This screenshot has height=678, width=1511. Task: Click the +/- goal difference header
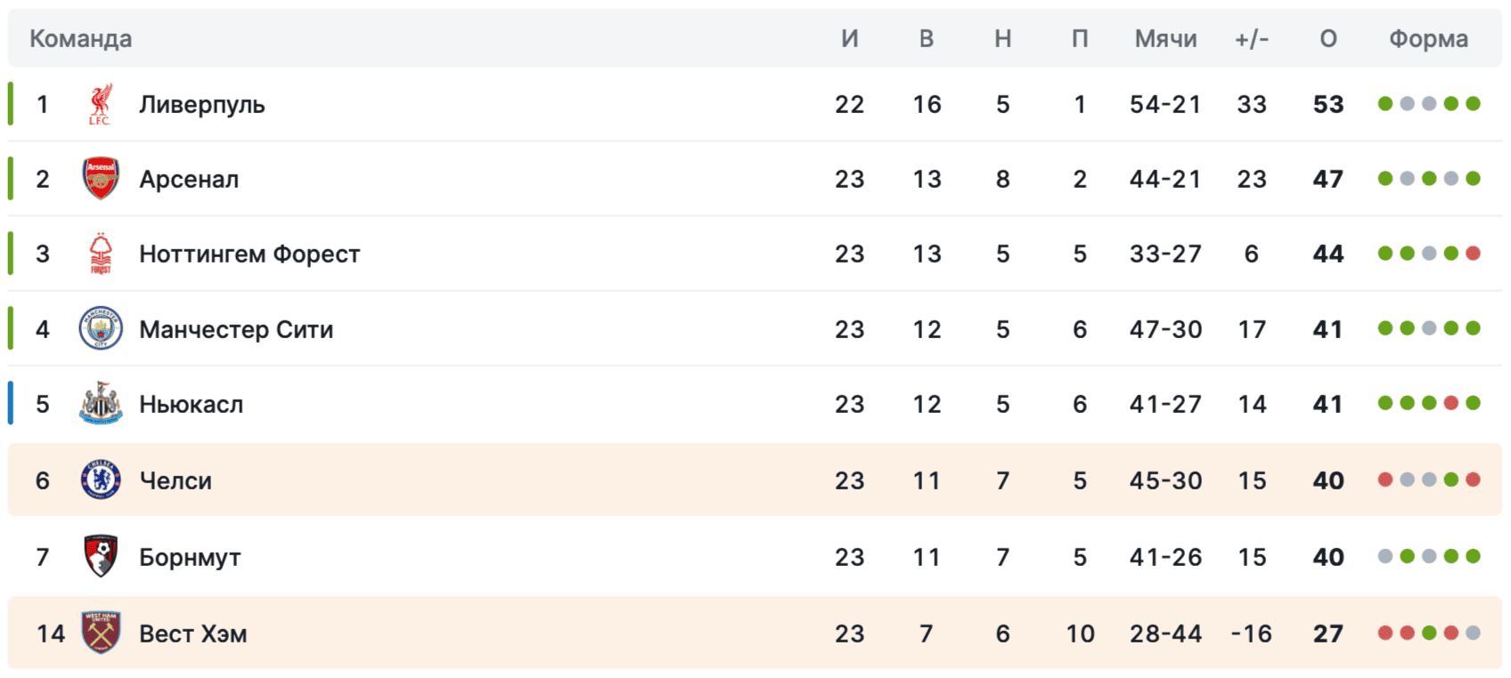pyautogui.click(x=1252, y=39)
